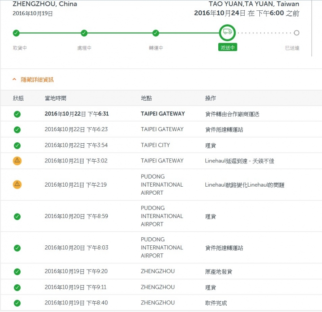
Task: Click dotted progress line before 已送達
Action: [264, 33]
